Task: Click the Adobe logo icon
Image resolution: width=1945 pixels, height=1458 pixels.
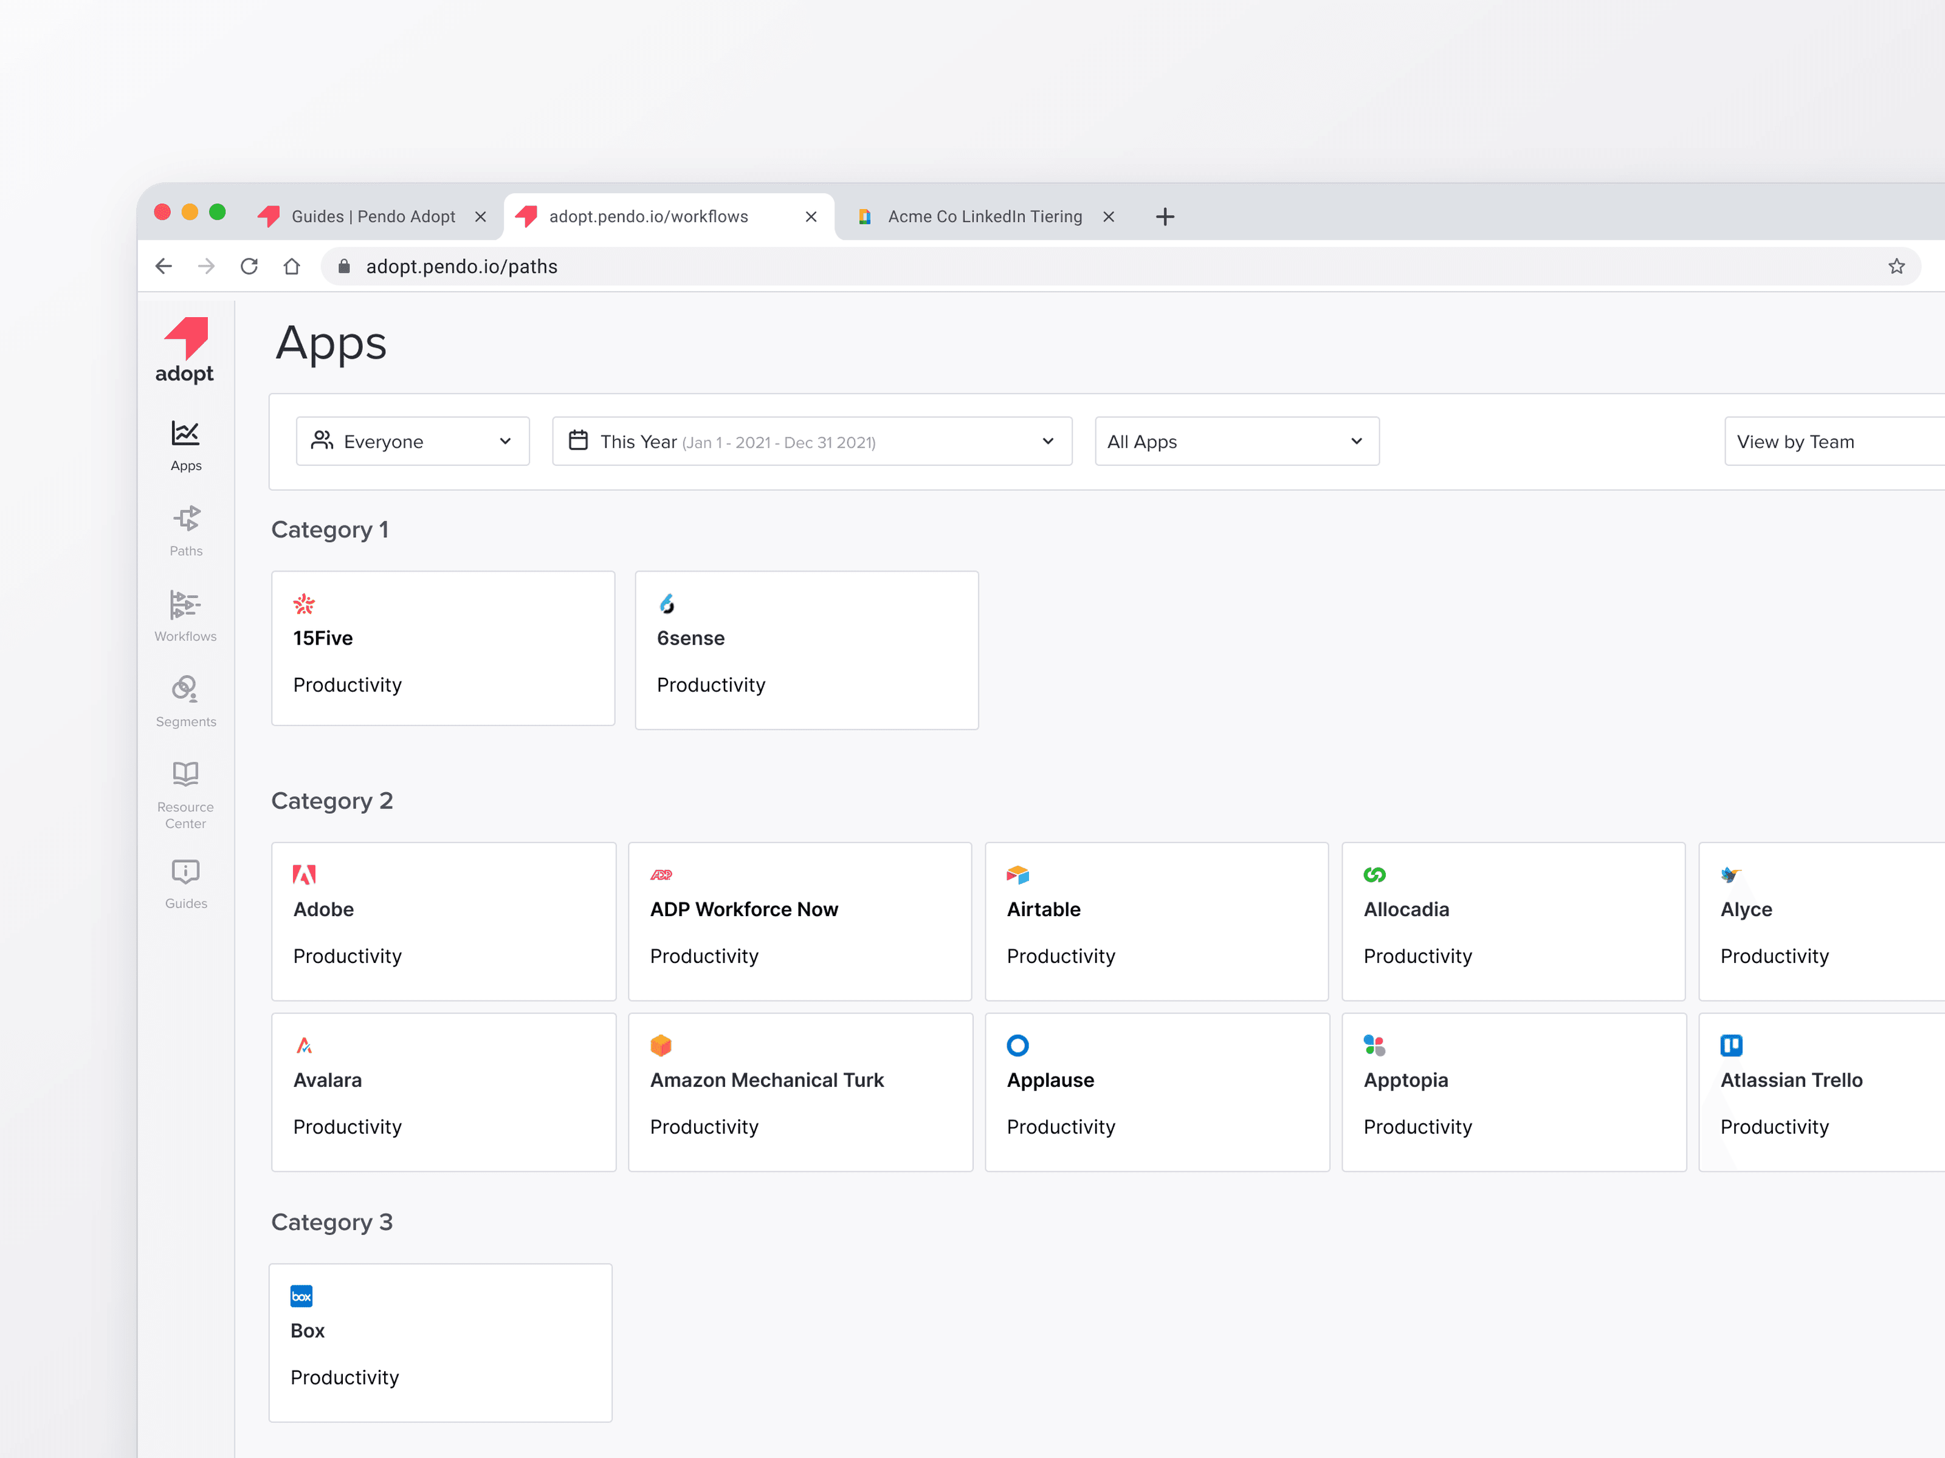Action: point(305,874)
